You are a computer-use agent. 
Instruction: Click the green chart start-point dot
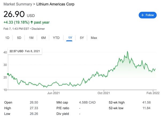point(8,74)
